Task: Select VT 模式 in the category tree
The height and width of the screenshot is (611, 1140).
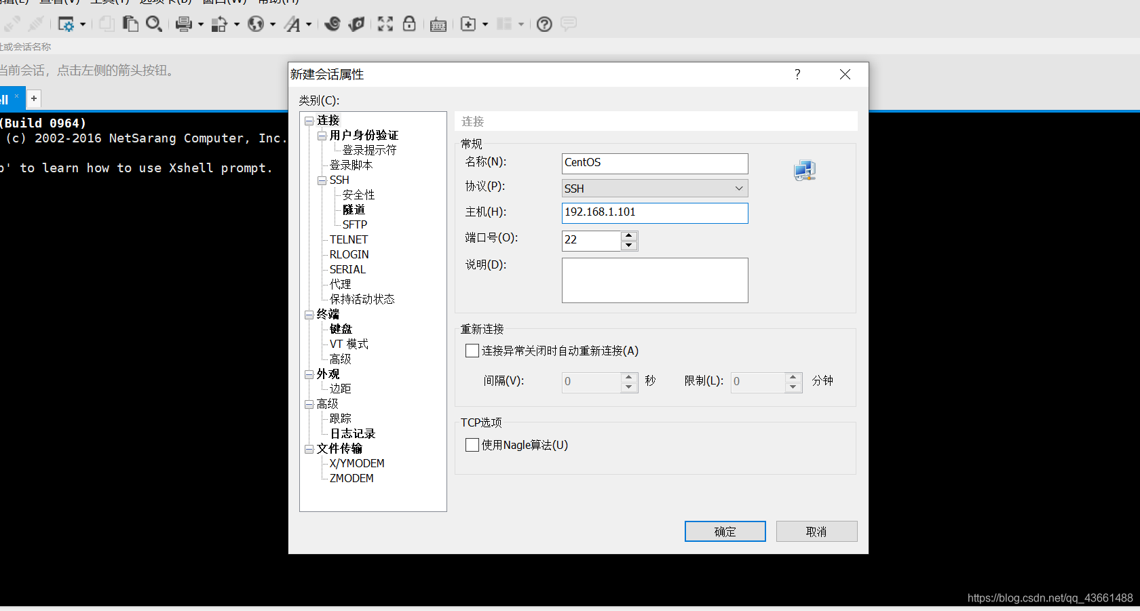Action: click(x=349, y=344)
